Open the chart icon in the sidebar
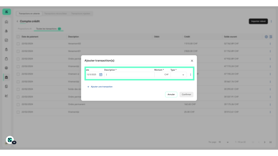The image size is (278, 156). coord(6,96)
